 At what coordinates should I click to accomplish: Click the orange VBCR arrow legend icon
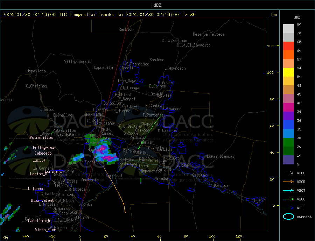[288, 182]
